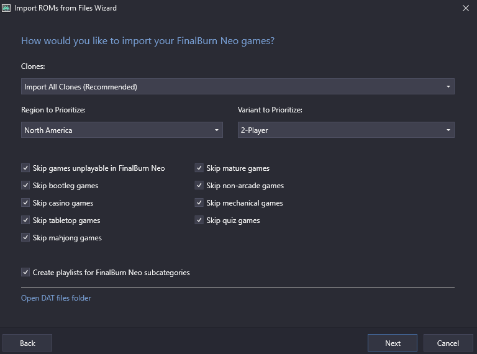
Task: Open the Clones dropdown
Action: coord(237,86)
